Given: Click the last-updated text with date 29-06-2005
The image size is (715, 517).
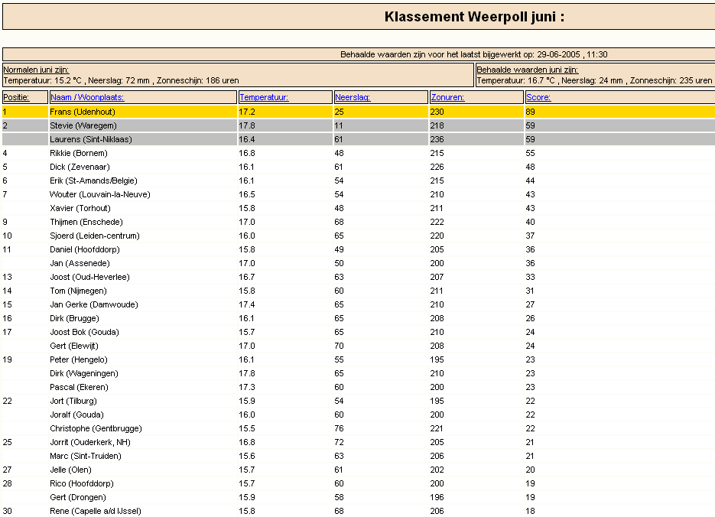Looking at the screenshot, I should (x=473, y=54).
